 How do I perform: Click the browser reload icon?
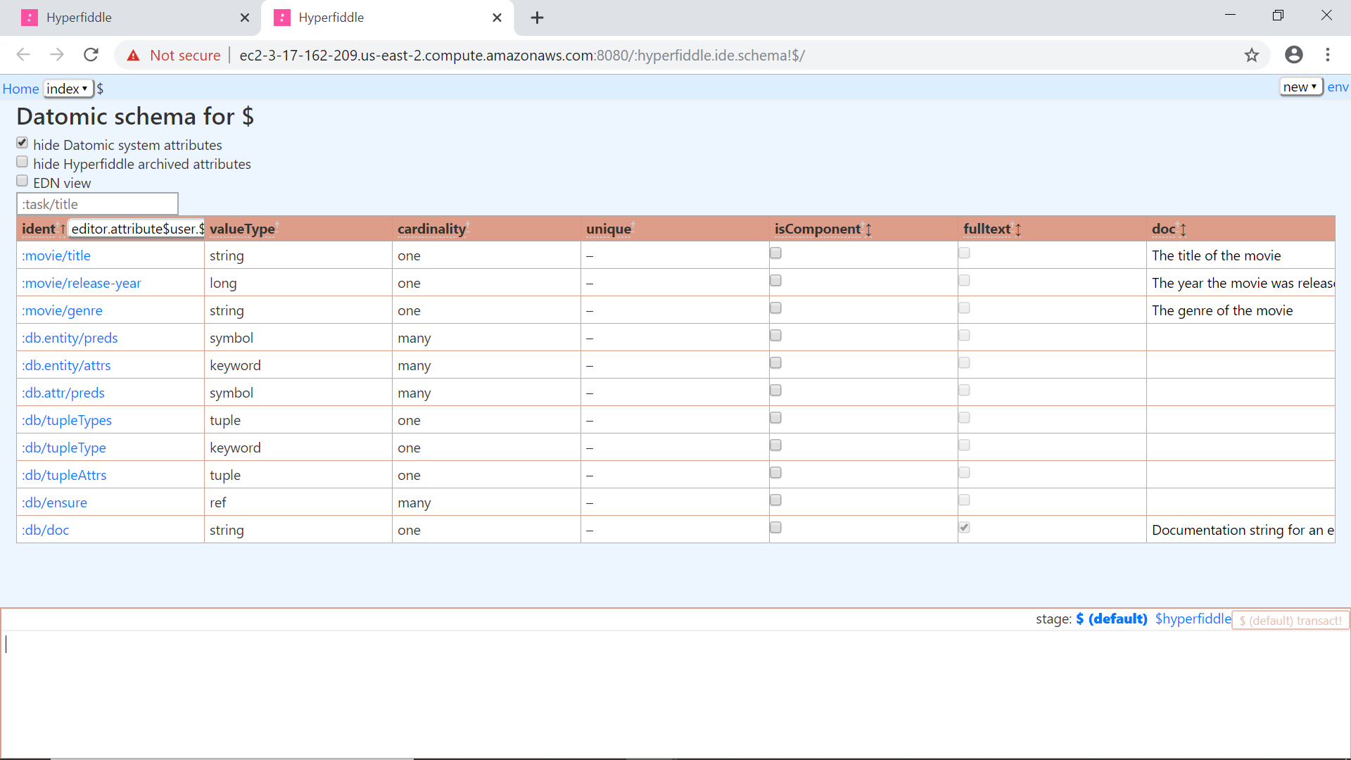91,55
